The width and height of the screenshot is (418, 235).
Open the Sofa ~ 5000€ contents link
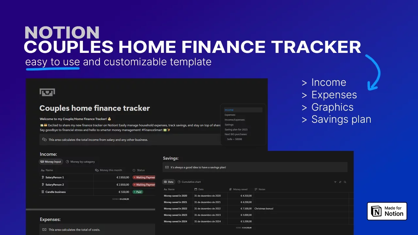(234, 139)
